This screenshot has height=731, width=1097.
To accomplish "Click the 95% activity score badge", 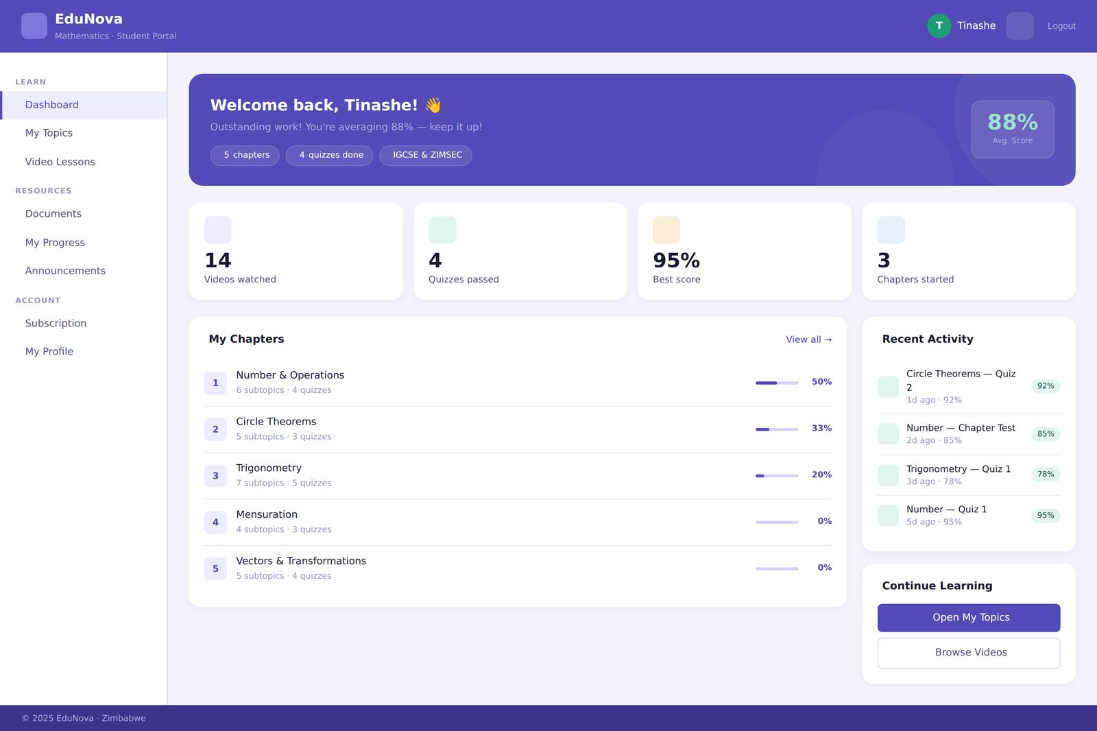I will 1046,516.
